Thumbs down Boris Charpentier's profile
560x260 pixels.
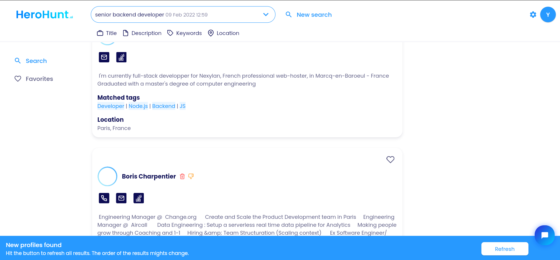[191, 176]
